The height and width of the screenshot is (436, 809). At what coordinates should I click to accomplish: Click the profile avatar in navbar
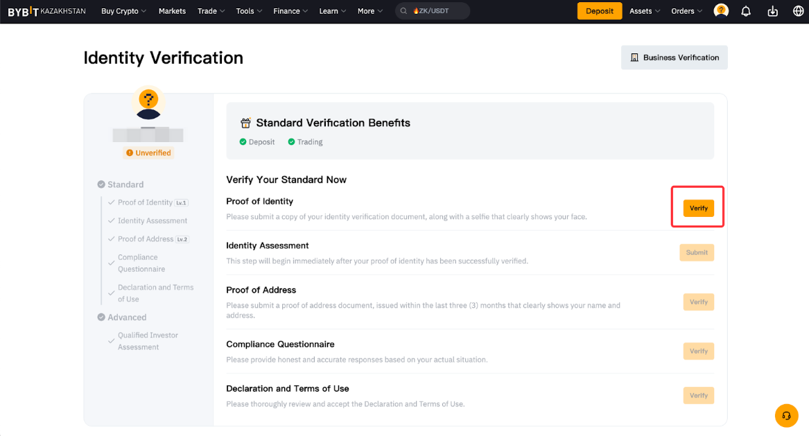(x=721, y=11)
